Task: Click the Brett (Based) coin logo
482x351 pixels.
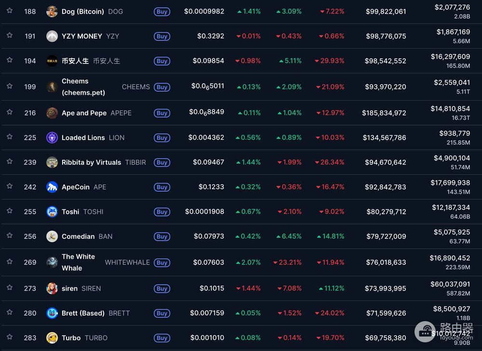Action: [x=52, y=313]
